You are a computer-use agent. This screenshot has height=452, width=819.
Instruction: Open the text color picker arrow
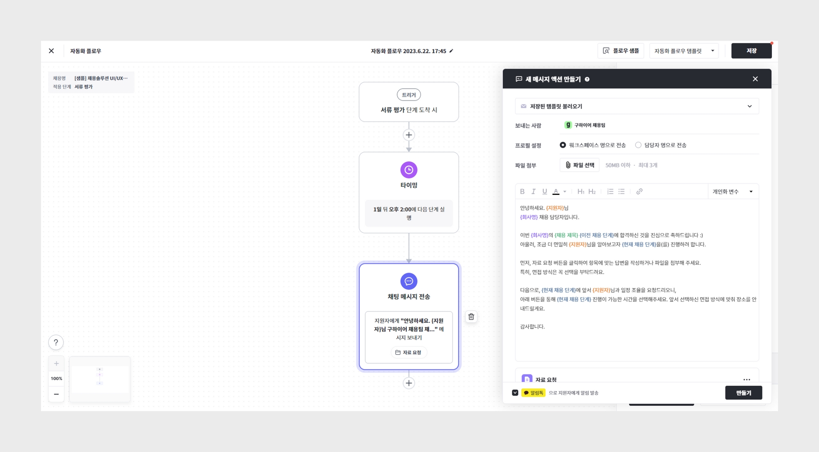click(565, 191)
